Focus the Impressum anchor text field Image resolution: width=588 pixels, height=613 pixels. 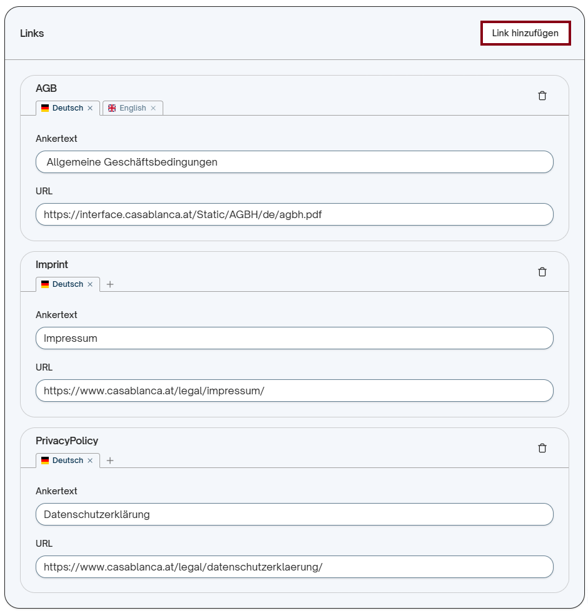[x=295, y=338]
